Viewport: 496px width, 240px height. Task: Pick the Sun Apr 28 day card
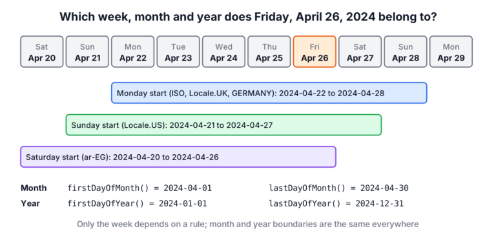pos(406,52)
